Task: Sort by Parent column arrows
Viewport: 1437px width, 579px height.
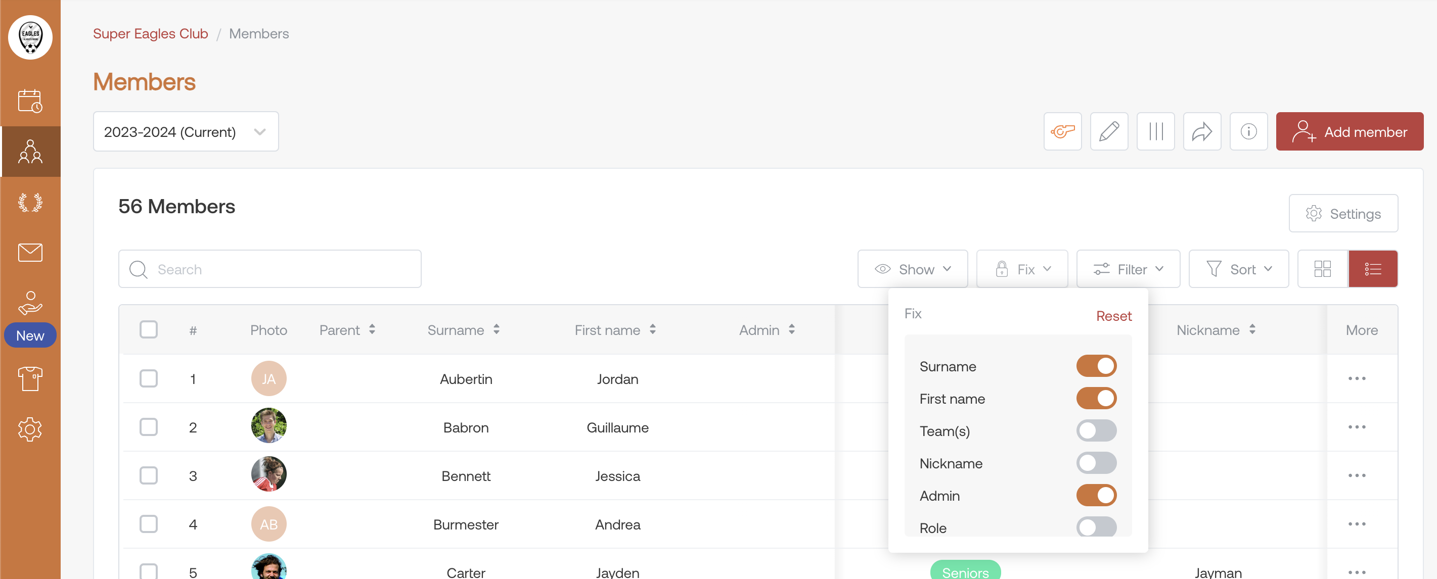Action: (372, 330)
